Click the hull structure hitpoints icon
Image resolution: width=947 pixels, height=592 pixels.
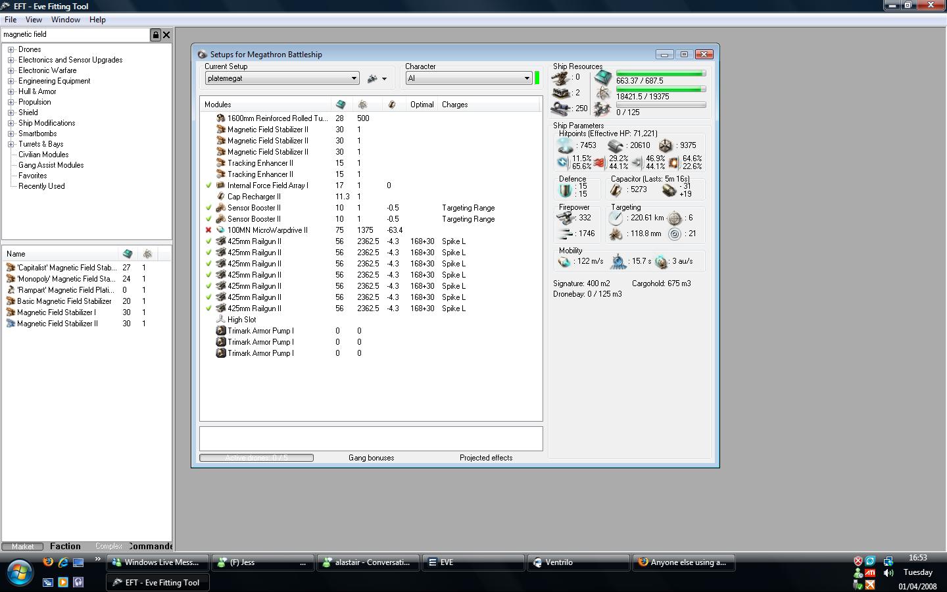pos(666,145)
